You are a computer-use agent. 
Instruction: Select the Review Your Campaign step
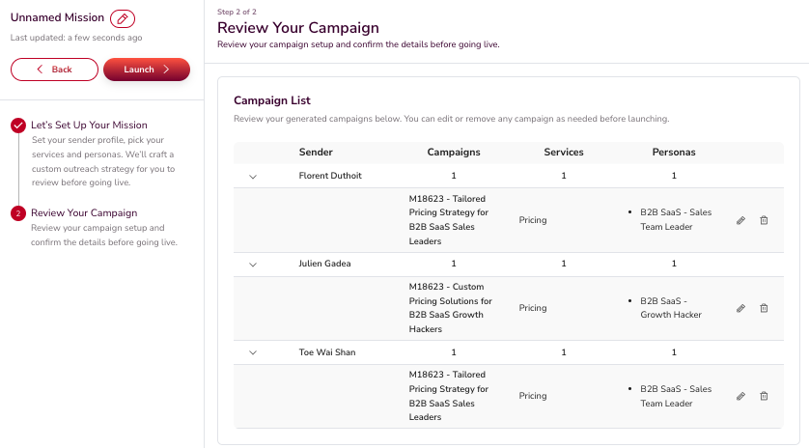coord(84,212)
